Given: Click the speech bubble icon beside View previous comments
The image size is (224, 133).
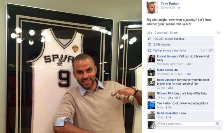Looking at the screenshot, I should point(150,51).
